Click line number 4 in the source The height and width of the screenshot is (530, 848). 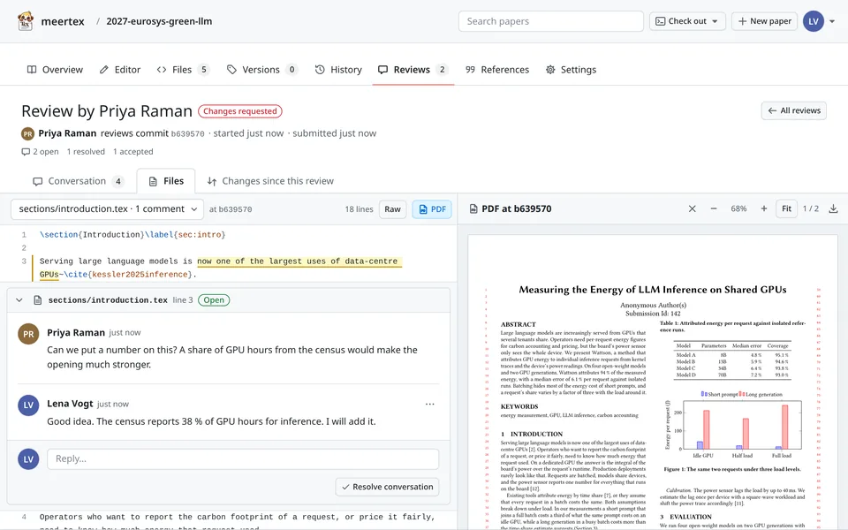24,517
